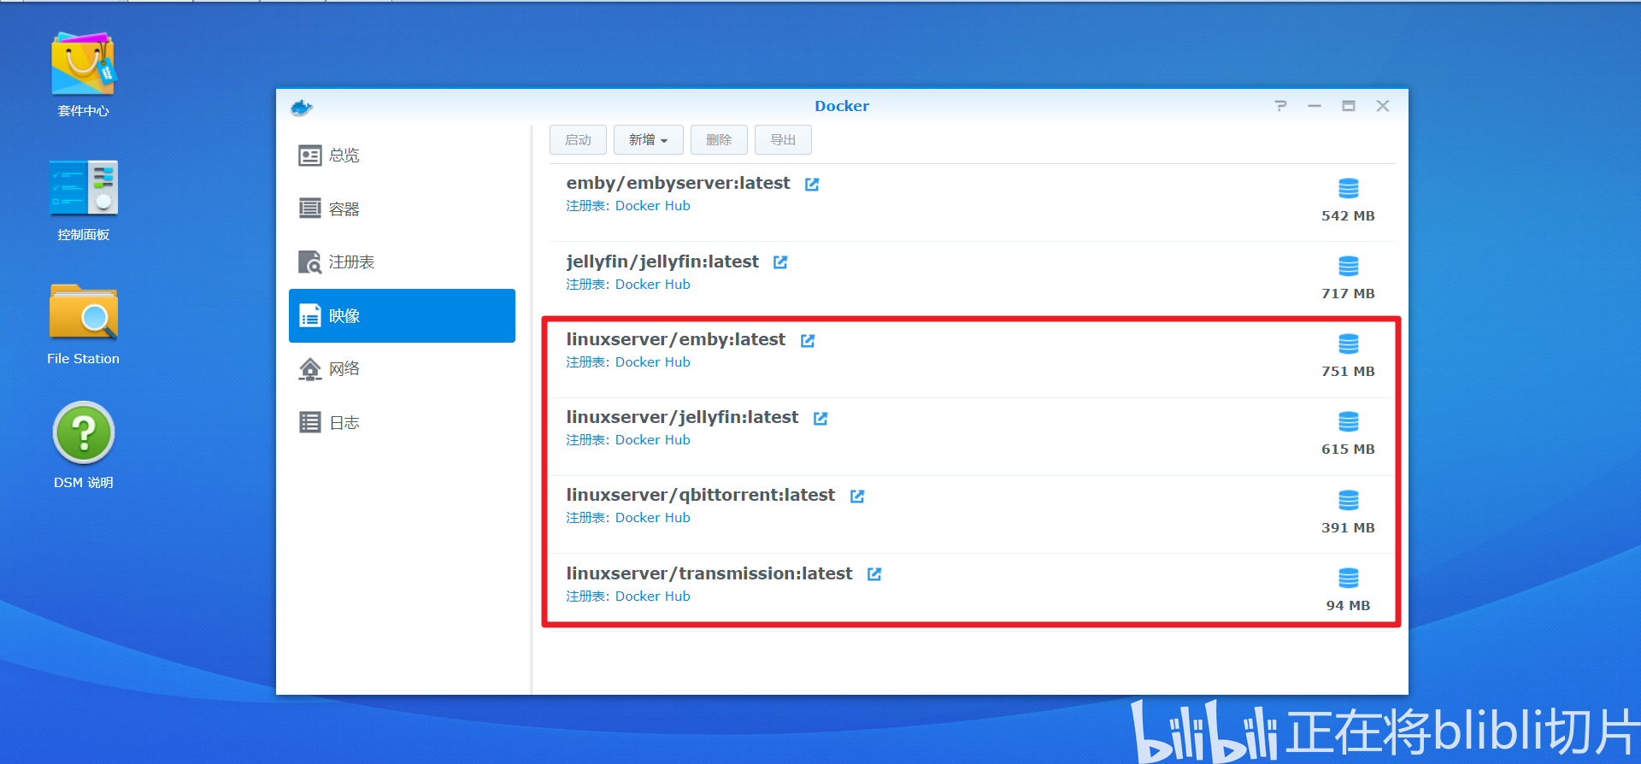Switch to the 日志 logs section
The height and width of the screenshot is (764, 1641).
[402, 422]
